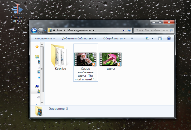Close the Explorer window
191x130 pixels.
(169, 22)
